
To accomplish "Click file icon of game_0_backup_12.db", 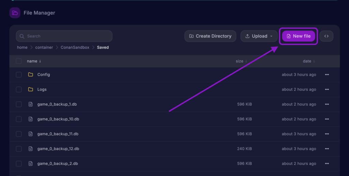I will 30,149.
